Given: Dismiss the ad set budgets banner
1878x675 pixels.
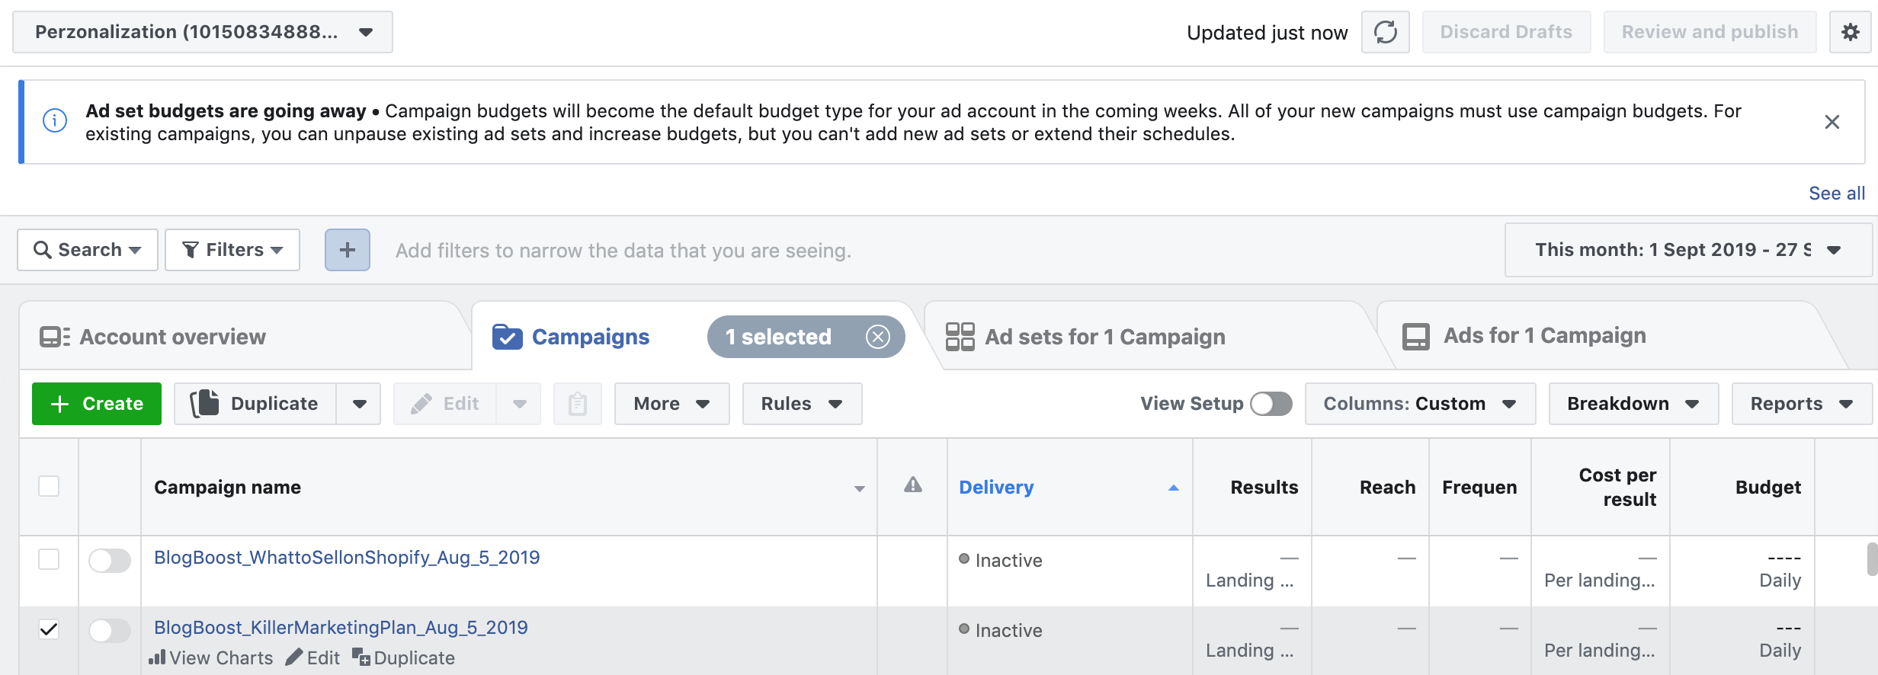Looking at the screenshot, I should (x=1832, y=122).
